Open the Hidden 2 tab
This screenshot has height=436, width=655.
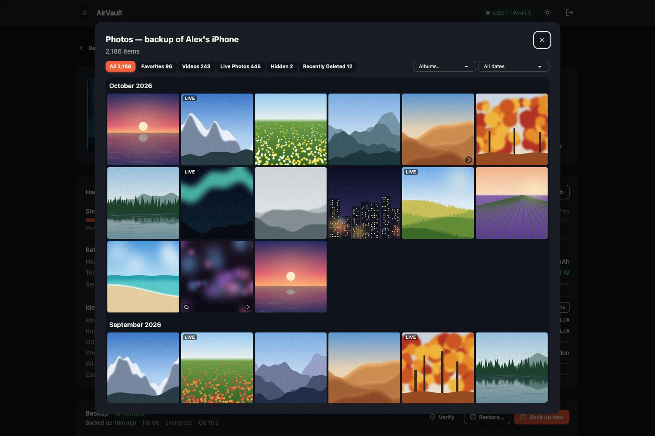pyautogui.click(x=282, y=66)
